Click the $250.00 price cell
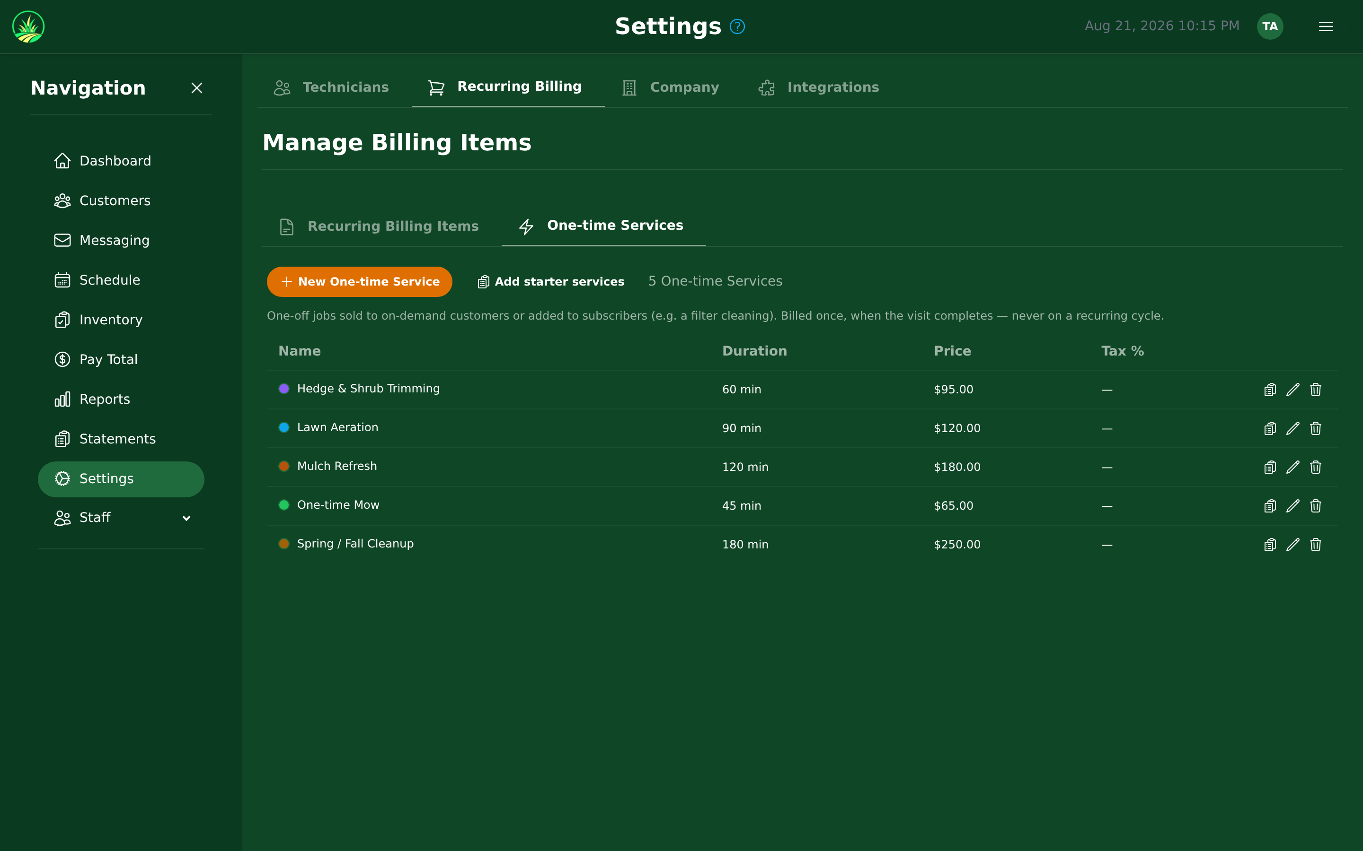This screenshot has height=851, width=1363. (x=957, y=545)
